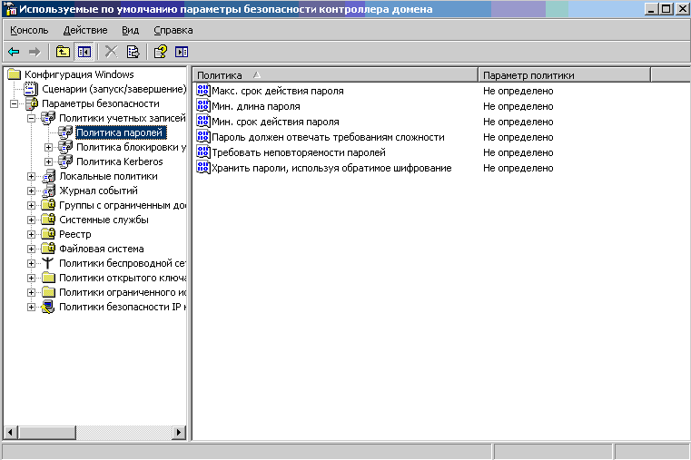
Task: Click the Export list toolbar icon
Action: [x=133, y=52]
